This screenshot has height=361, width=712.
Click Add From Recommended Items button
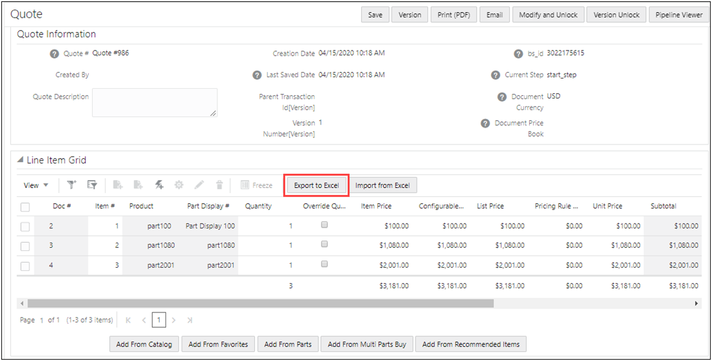tap(471, 344)
